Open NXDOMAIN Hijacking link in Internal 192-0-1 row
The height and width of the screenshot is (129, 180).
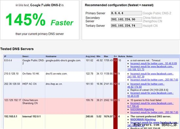[x=143, y=119]
